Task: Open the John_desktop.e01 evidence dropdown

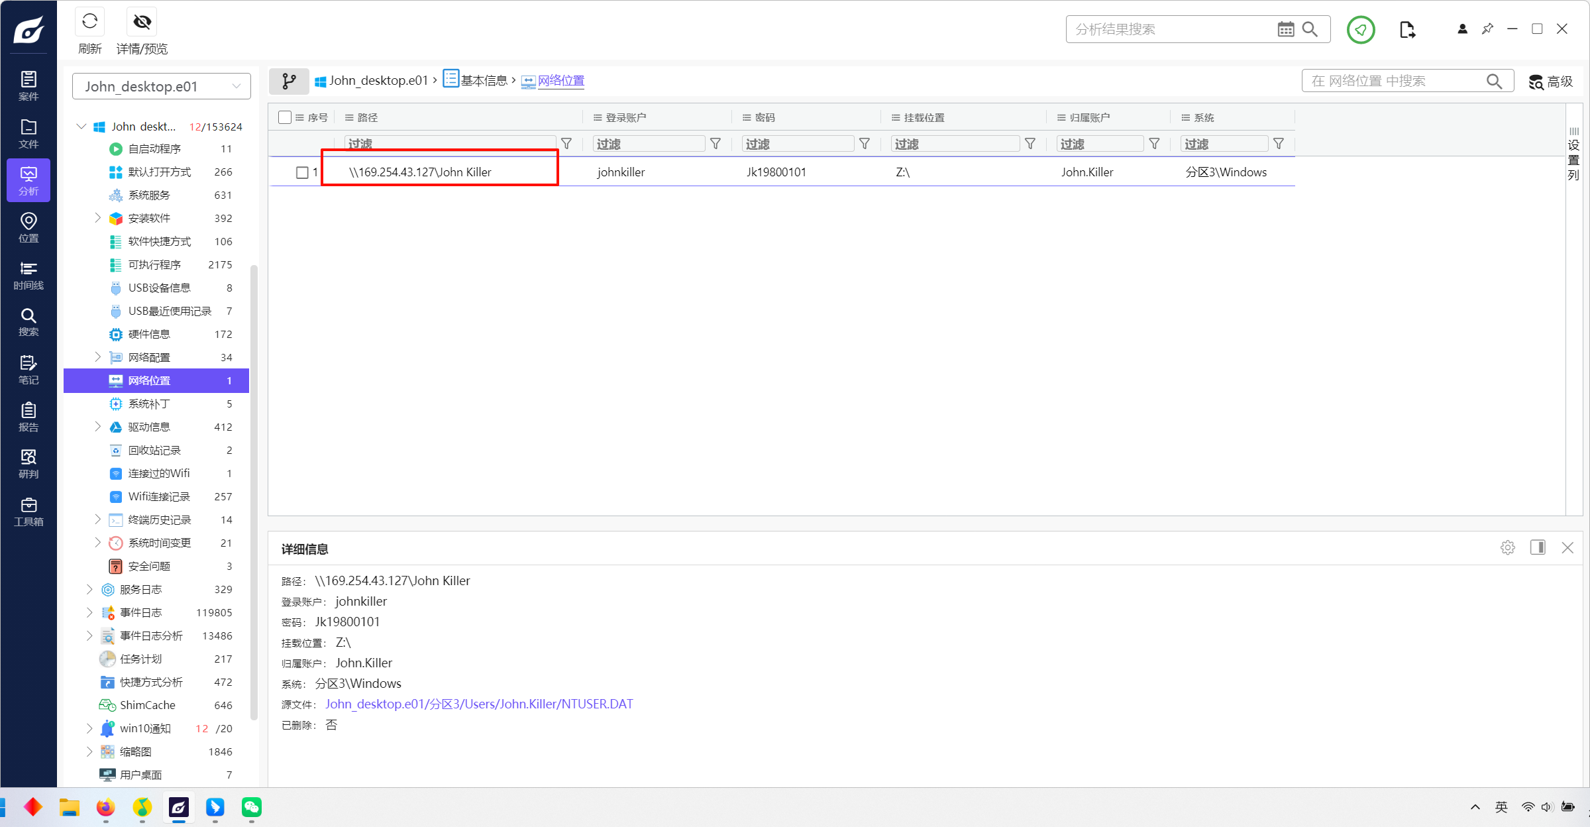Action: point(161,86)
